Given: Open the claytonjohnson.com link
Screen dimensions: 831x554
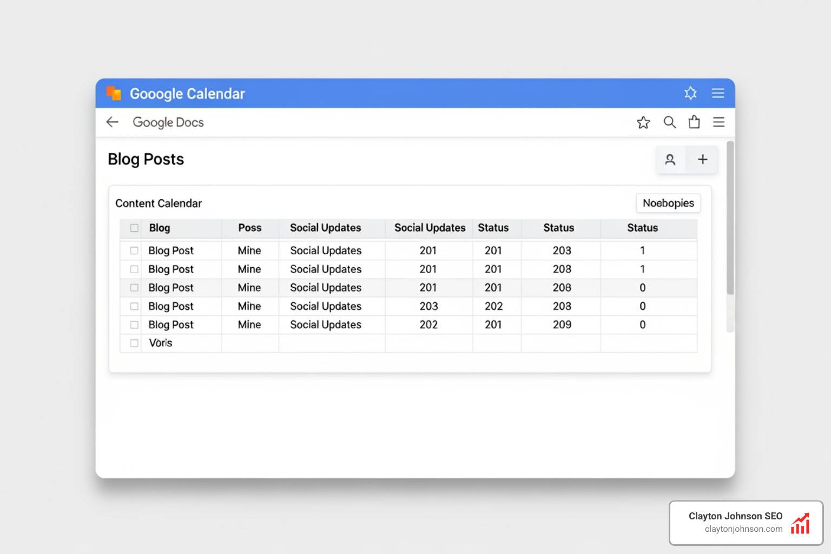Looking at the screenshot, I should (743, 529).
